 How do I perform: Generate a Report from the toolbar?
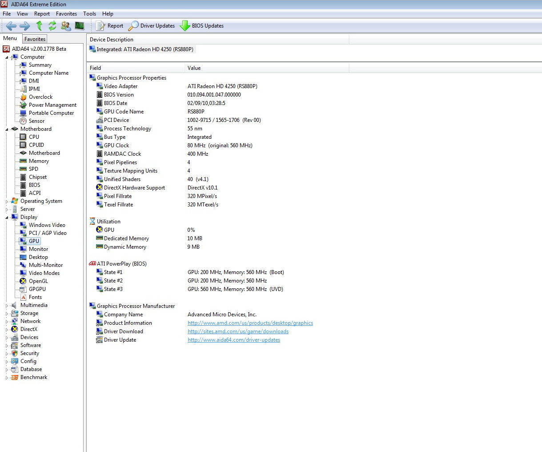(110, 26)
